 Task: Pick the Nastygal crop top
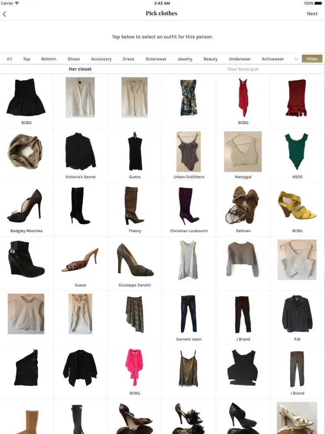[x=243, y=151]
